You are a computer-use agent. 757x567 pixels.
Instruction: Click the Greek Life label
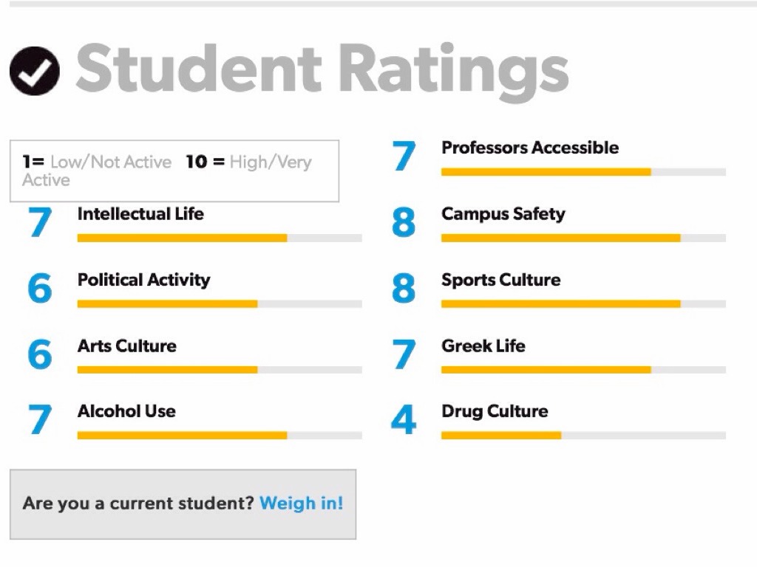(x=483, y=346)
